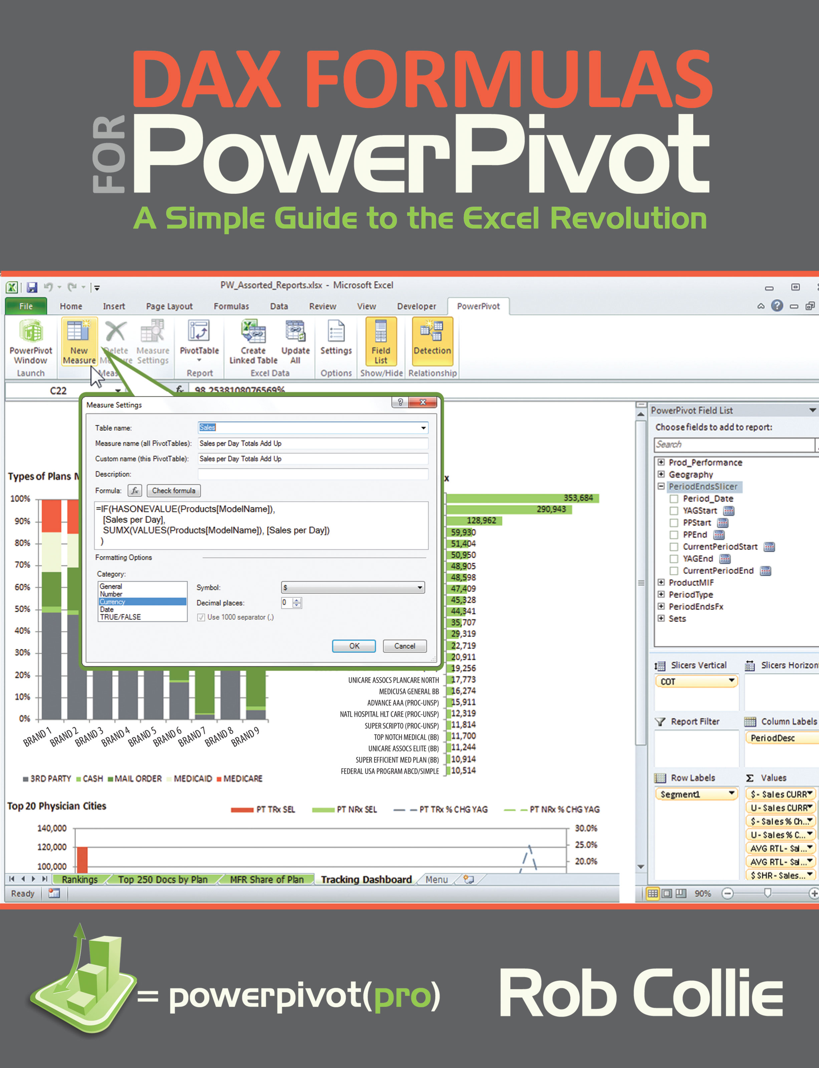
Task: Open the MFR Share of Plan sheet tab
Action: (x=267, y=879)
